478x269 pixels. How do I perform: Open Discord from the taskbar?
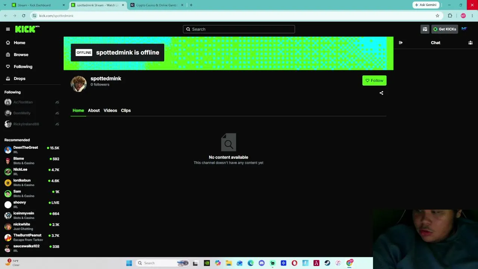261,263
